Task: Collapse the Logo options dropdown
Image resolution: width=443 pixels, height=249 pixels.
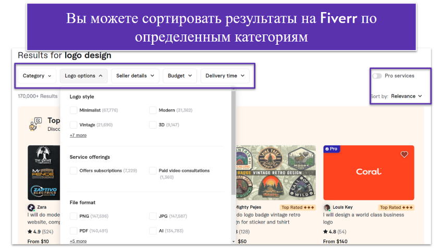Action: click(x=83, y=76)
